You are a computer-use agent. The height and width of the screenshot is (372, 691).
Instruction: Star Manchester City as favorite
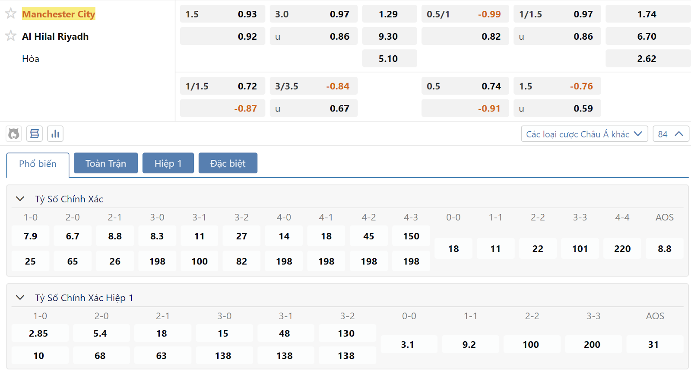coord(11,14)
